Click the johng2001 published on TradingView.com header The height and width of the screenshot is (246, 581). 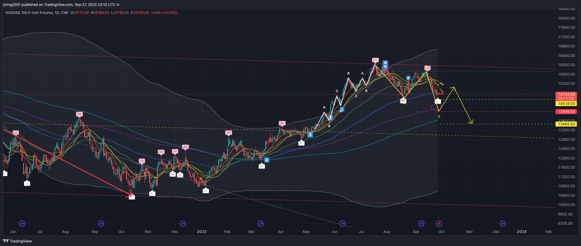coord(61,4)
